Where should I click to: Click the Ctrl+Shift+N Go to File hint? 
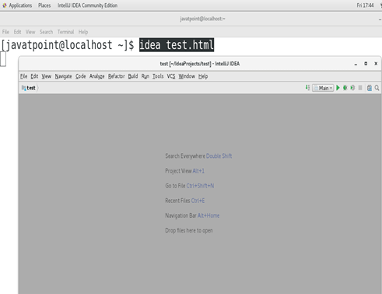click(200, 186)
